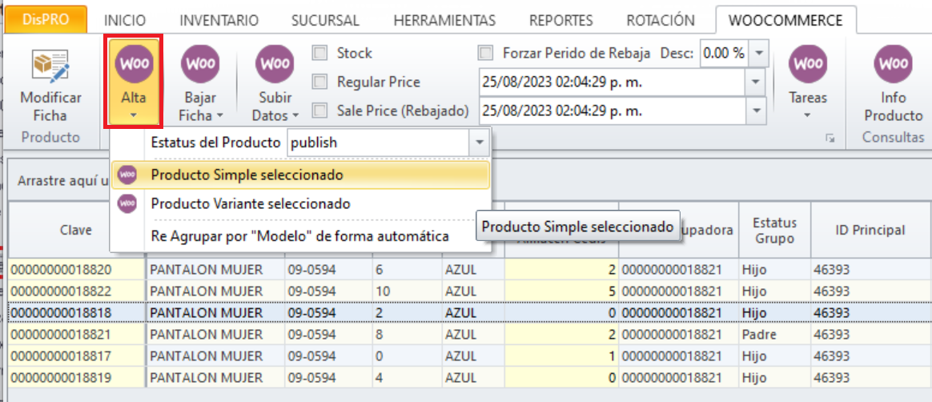Choose Producto Variante seleccionado menu item

coord(300,203)
